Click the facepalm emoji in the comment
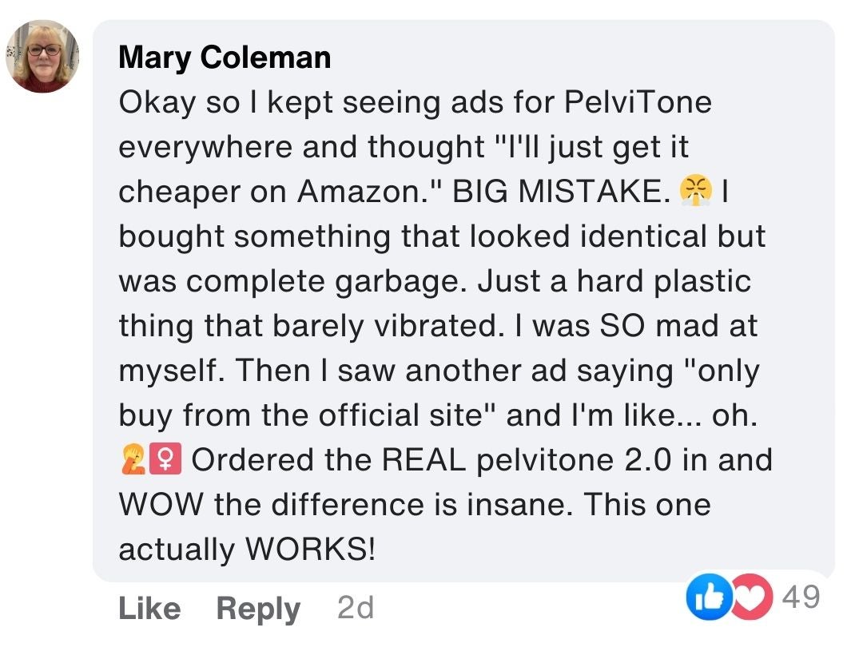Screen dimensions: 863x647 pyautogui.click(x=130, y=460)
